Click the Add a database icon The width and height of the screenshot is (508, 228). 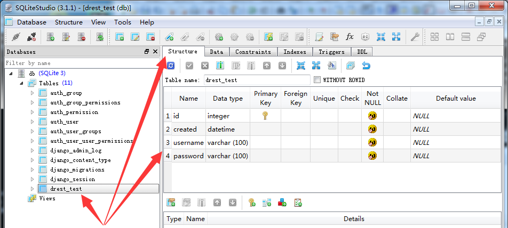(51, 37)
